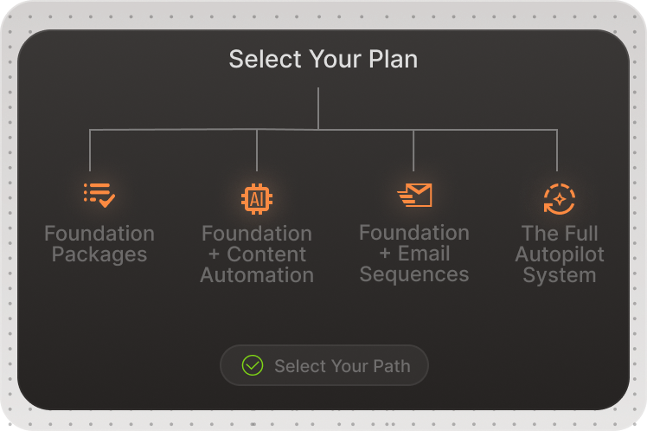647x431 pixels.
Task: Click the vertical connector line below the heading
Action: click(318, 108)
